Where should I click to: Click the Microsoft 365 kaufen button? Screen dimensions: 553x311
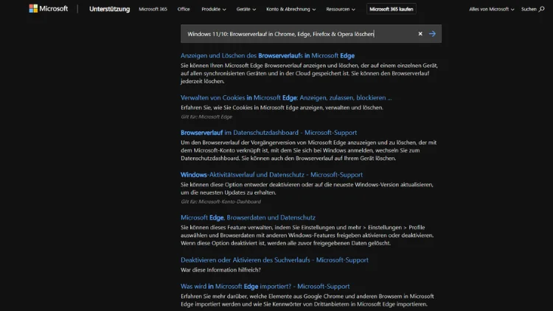pyautogui.click(x=391, y=9)
